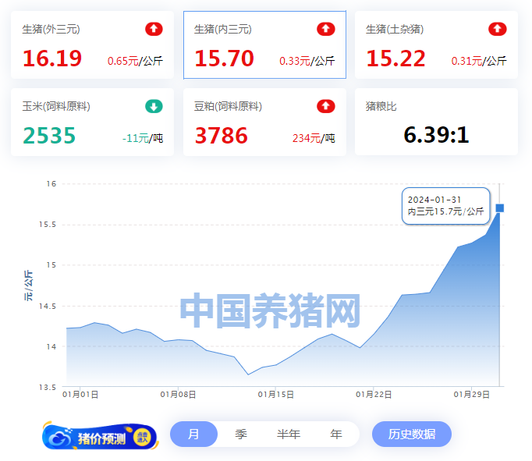Click the 3786 soybean meal price
532x461 pixels.
click(222, 136)
